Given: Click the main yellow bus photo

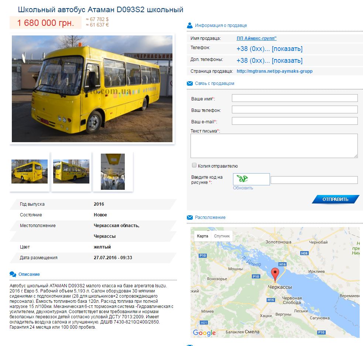Looking at the screenshot, I should [x=92, y=89].
